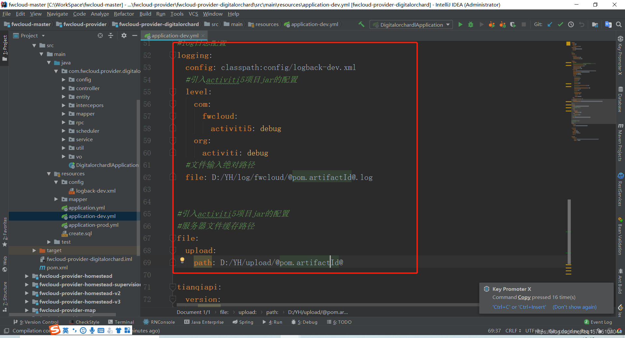Commit changes via the green checkmark icon
625x338 pixels.
(560, 24)
